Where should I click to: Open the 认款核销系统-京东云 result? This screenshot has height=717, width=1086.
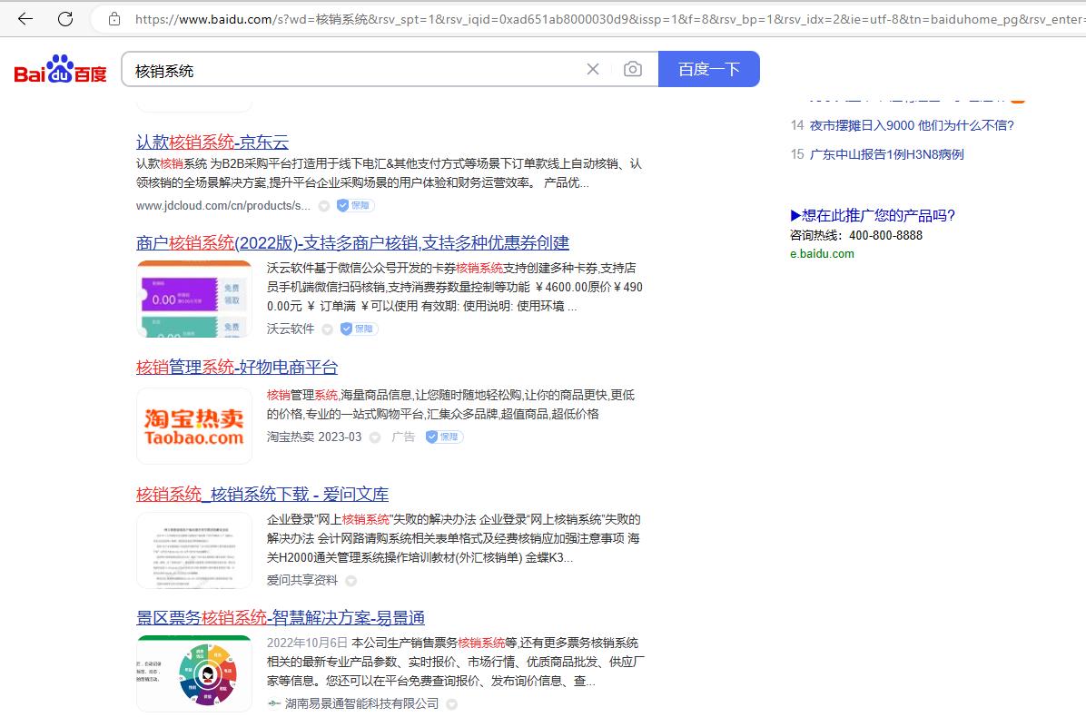pos(212,142)
